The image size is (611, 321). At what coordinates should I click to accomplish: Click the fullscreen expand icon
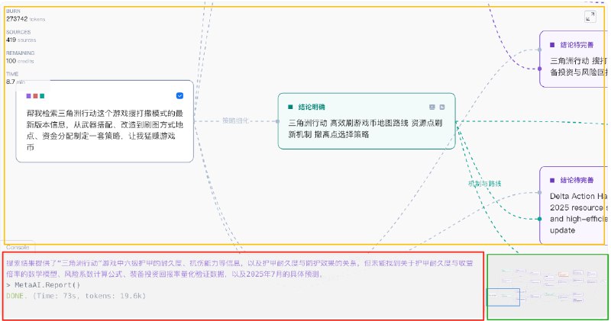[x=590, y=16]
